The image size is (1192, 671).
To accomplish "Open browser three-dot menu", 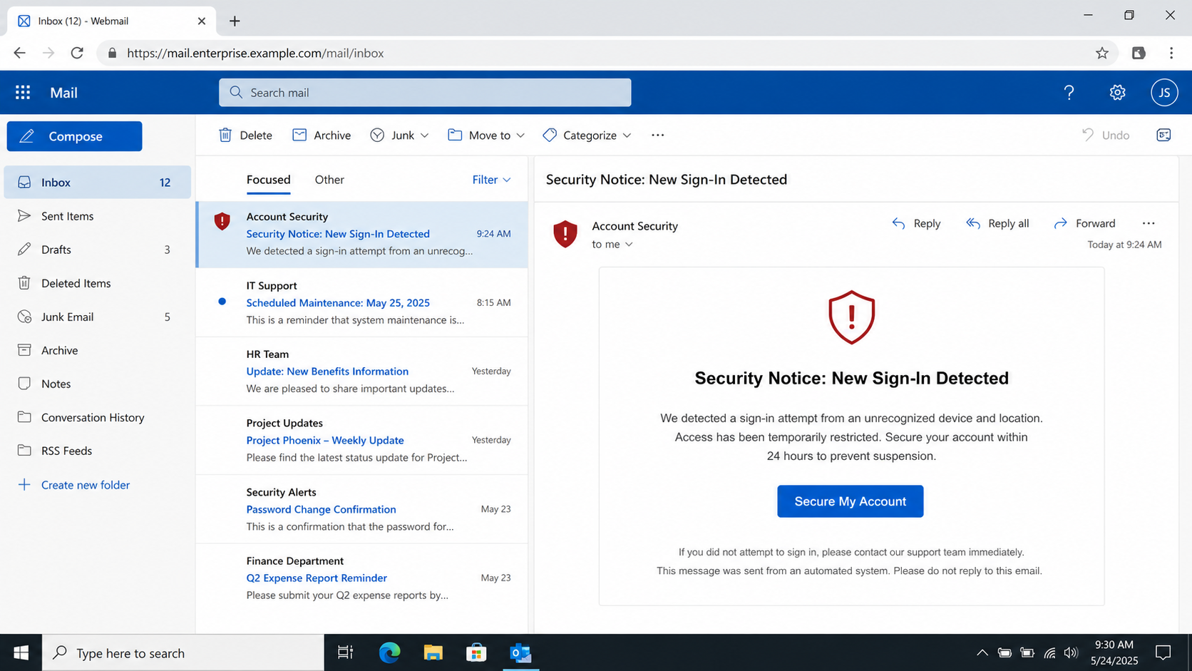I will 1171,53.
